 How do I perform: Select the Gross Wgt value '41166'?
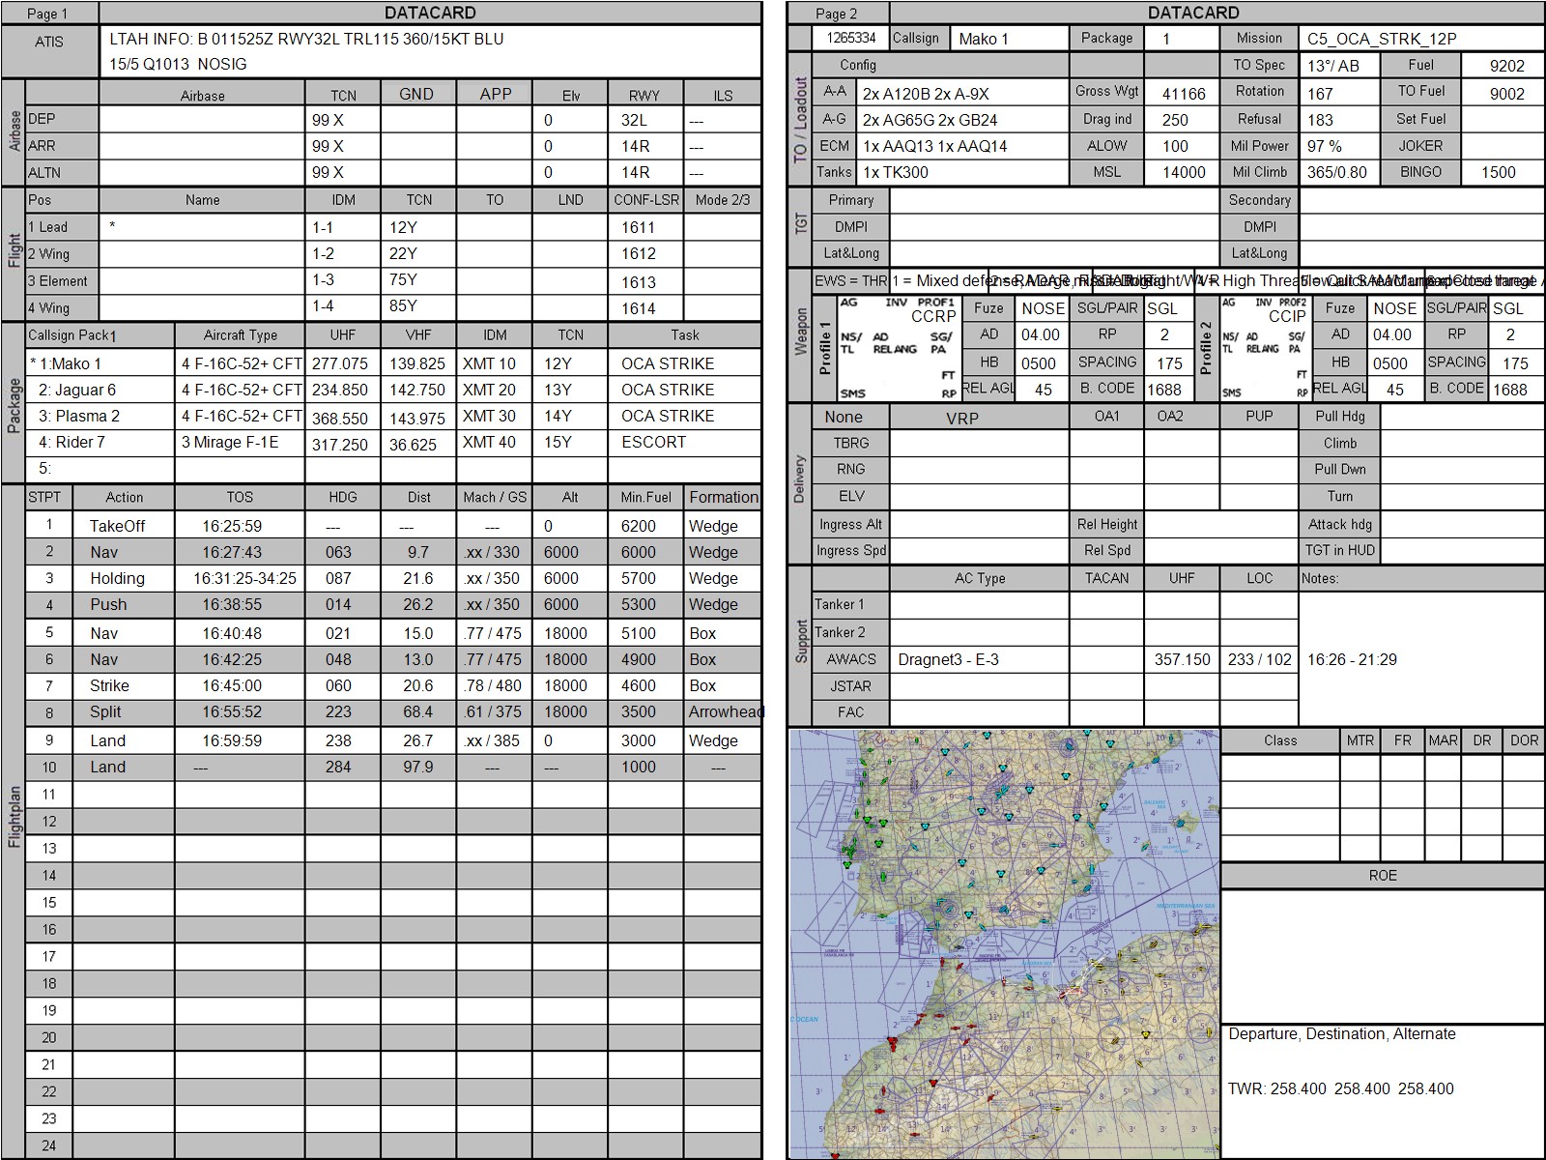[1184, 95]
